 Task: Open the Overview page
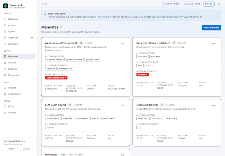19,19
